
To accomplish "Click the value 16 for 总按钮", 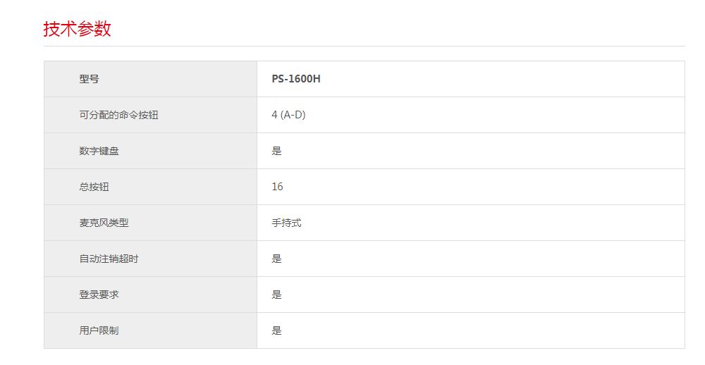I will coord(277,187).
